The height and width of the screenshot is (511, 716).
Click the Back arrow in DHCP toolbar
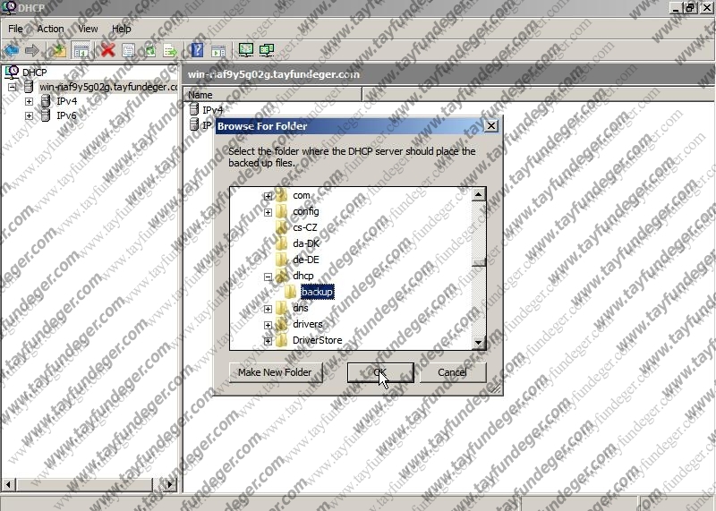[x=12, y=50]
